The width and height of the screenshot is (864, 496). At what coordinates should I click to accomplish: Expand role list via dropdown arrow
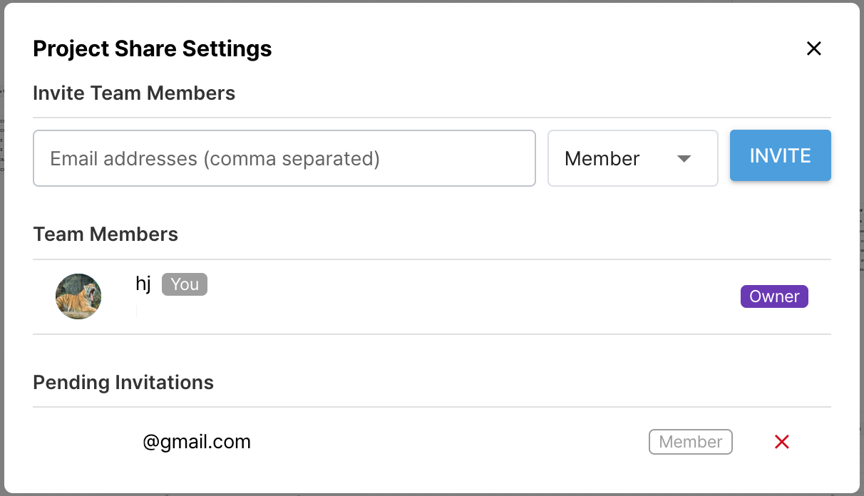pyautogui.click(x=684, y=158)
